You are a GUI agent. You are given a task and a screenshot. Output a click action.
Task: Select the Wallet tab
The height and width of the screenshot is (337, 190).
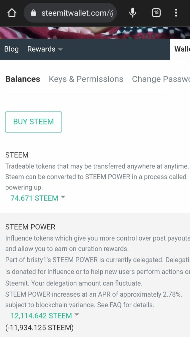[182, 49]
